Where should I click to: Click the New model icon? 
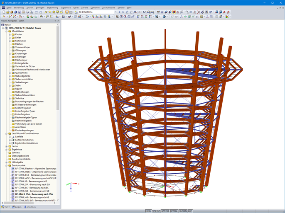pyautogui.click(x=4, y=12)
